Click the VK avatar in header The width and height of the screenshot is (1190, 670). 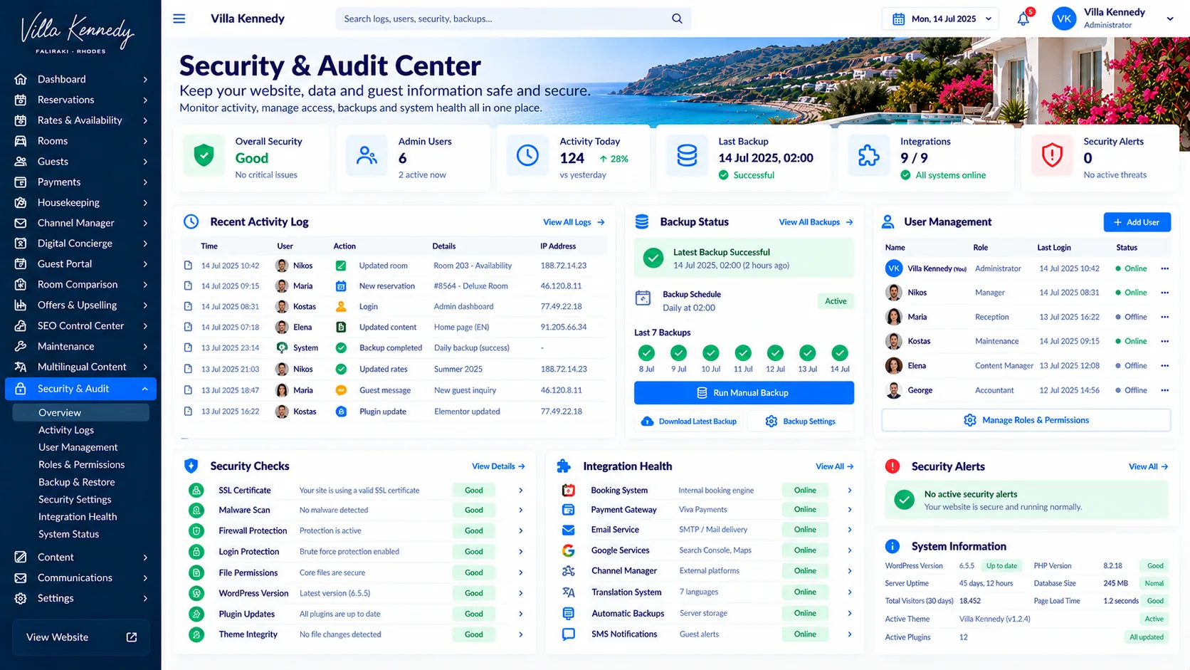pos(1064,19)
